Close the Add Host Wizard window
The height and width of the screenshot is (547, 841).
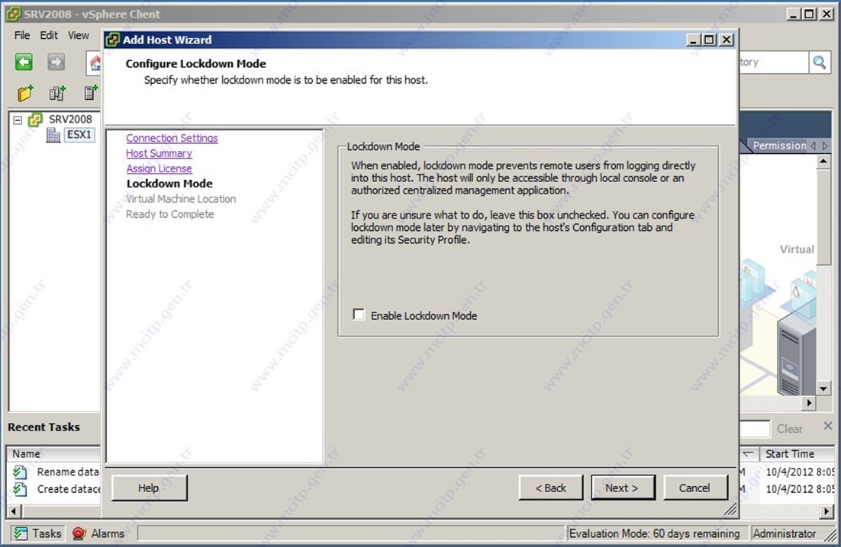(727, 40)
